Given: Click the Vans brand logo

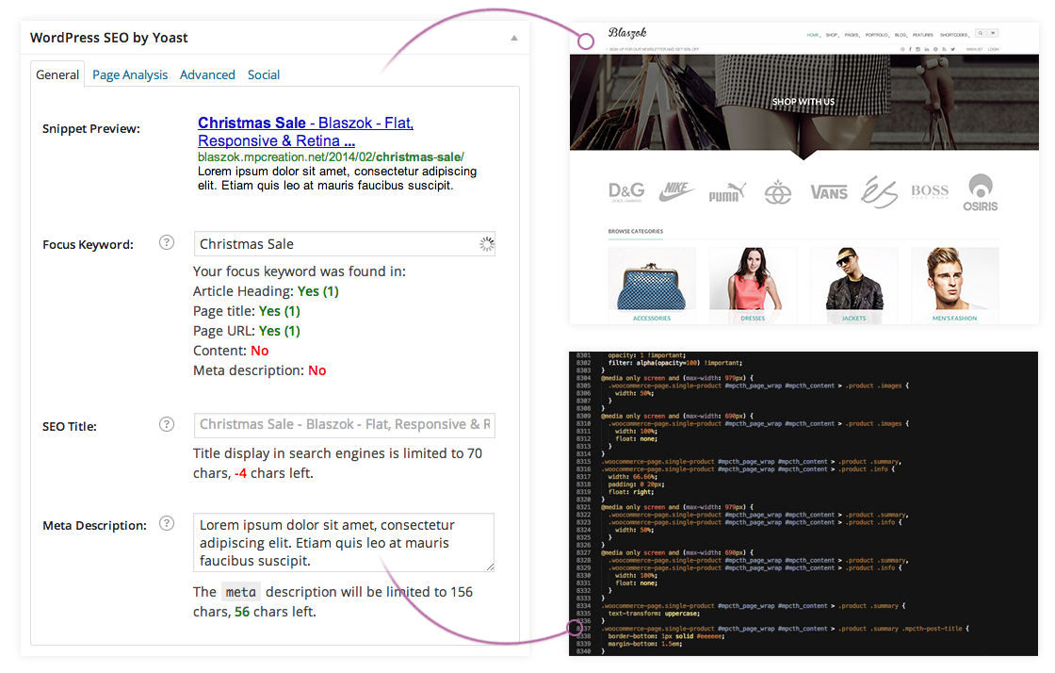Looking at the screenshot, I should (x=829, y=192).
